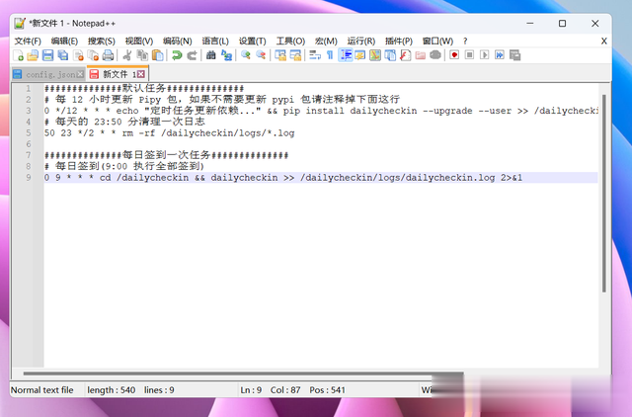632x417 pixels.
Task: Click the Stop Recording macro button
Action: [470, 55]
